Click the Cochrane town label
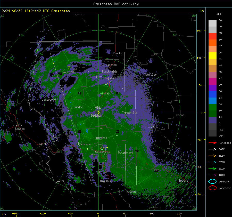This screenshot has height=217, width=232. point(84,144)
